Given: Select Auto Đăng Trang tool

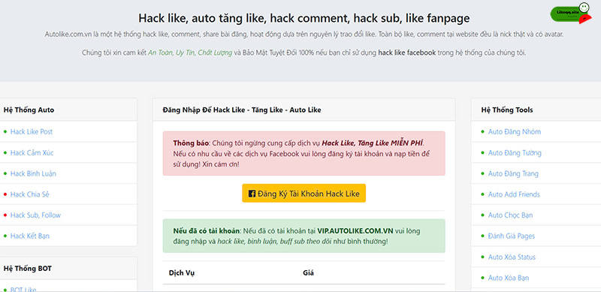Looking at the screenshot, I should 513,173.
